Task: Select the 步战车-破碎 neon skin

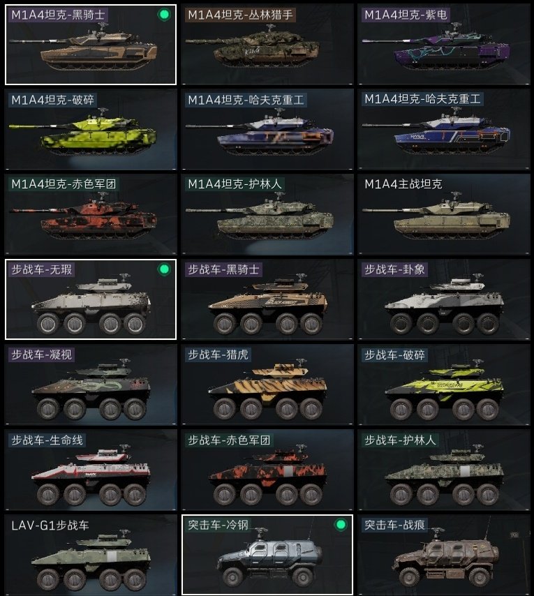Action: [x=444, y=385]
